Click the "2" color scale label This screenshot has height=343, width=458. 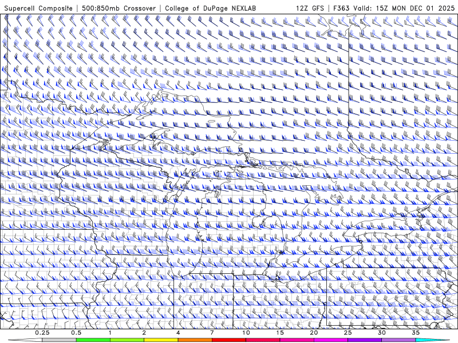pyautogui.click(x=144, y=333)
